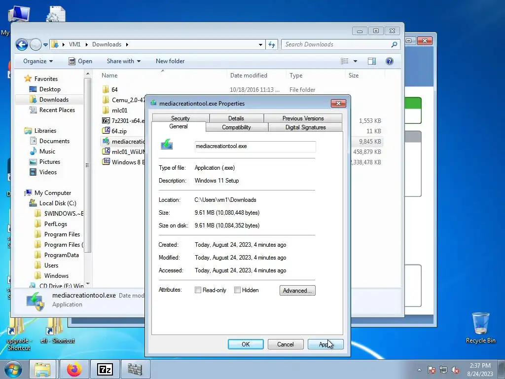Open the Videos library
Image resolution: width=505 pixels, height=379 pixels.
(x=43, y=172)
